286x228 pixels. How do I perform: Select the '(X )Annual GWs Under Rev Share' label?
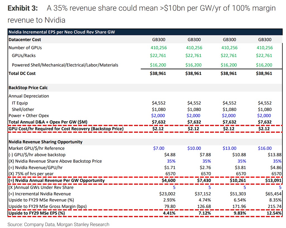click(41, 187)
